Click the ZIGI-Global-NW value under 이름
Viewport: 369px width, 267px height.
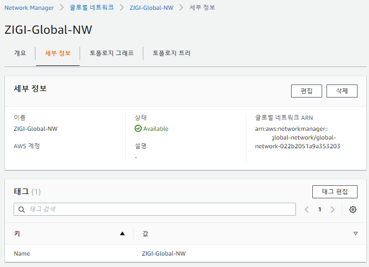(x=35, y=129)
